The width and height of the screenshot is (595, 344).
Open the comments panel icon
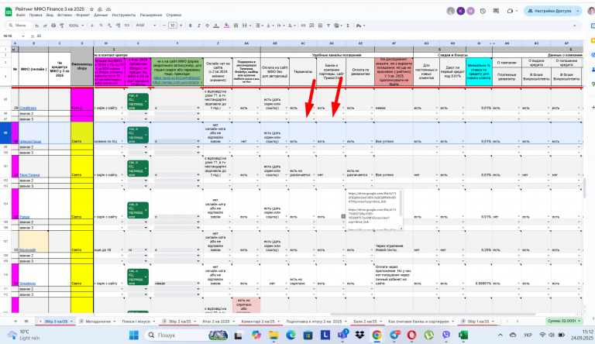[496, 11]
